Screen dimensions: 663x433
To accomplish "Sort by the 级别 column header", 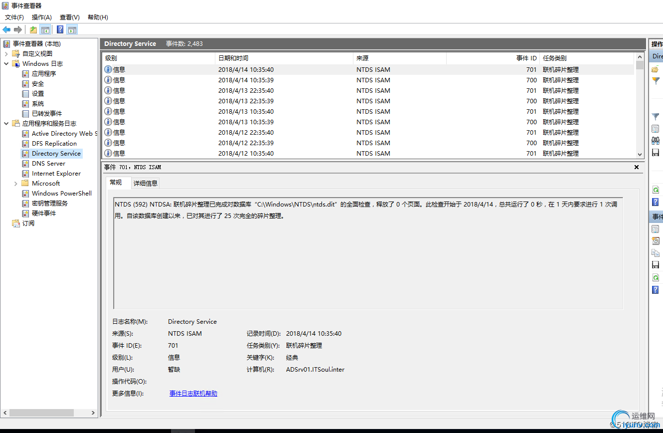I will [158, 58].
